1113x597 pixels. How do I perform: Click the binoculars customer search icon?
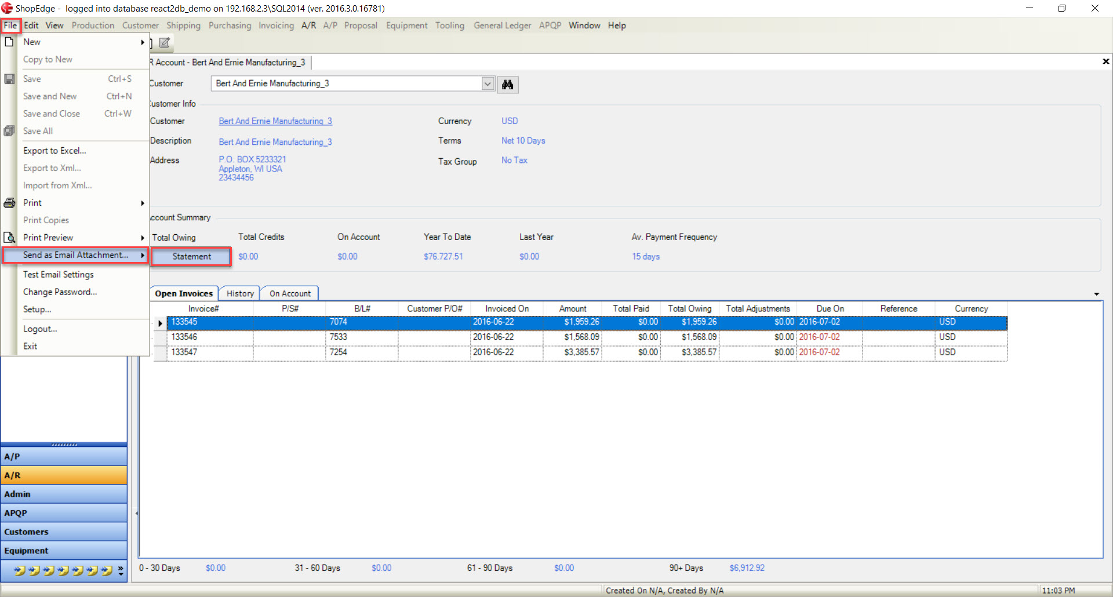[x=508, y=85]
